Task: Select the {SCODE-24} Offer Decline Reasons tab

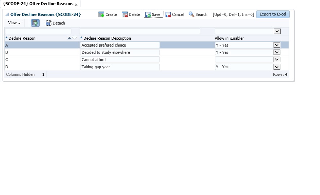Action: pos(38,4)
